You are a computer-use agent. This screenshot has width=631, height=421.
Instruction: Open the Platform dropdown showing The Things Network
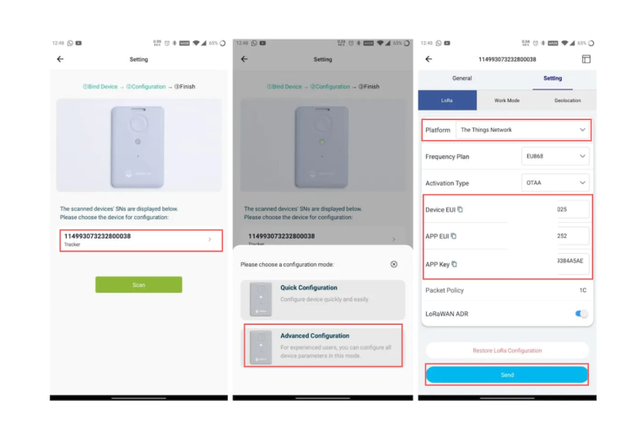[523, 130]
